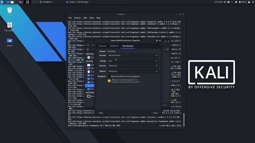Open the file manager launcher in the top panel

point(12,2)
